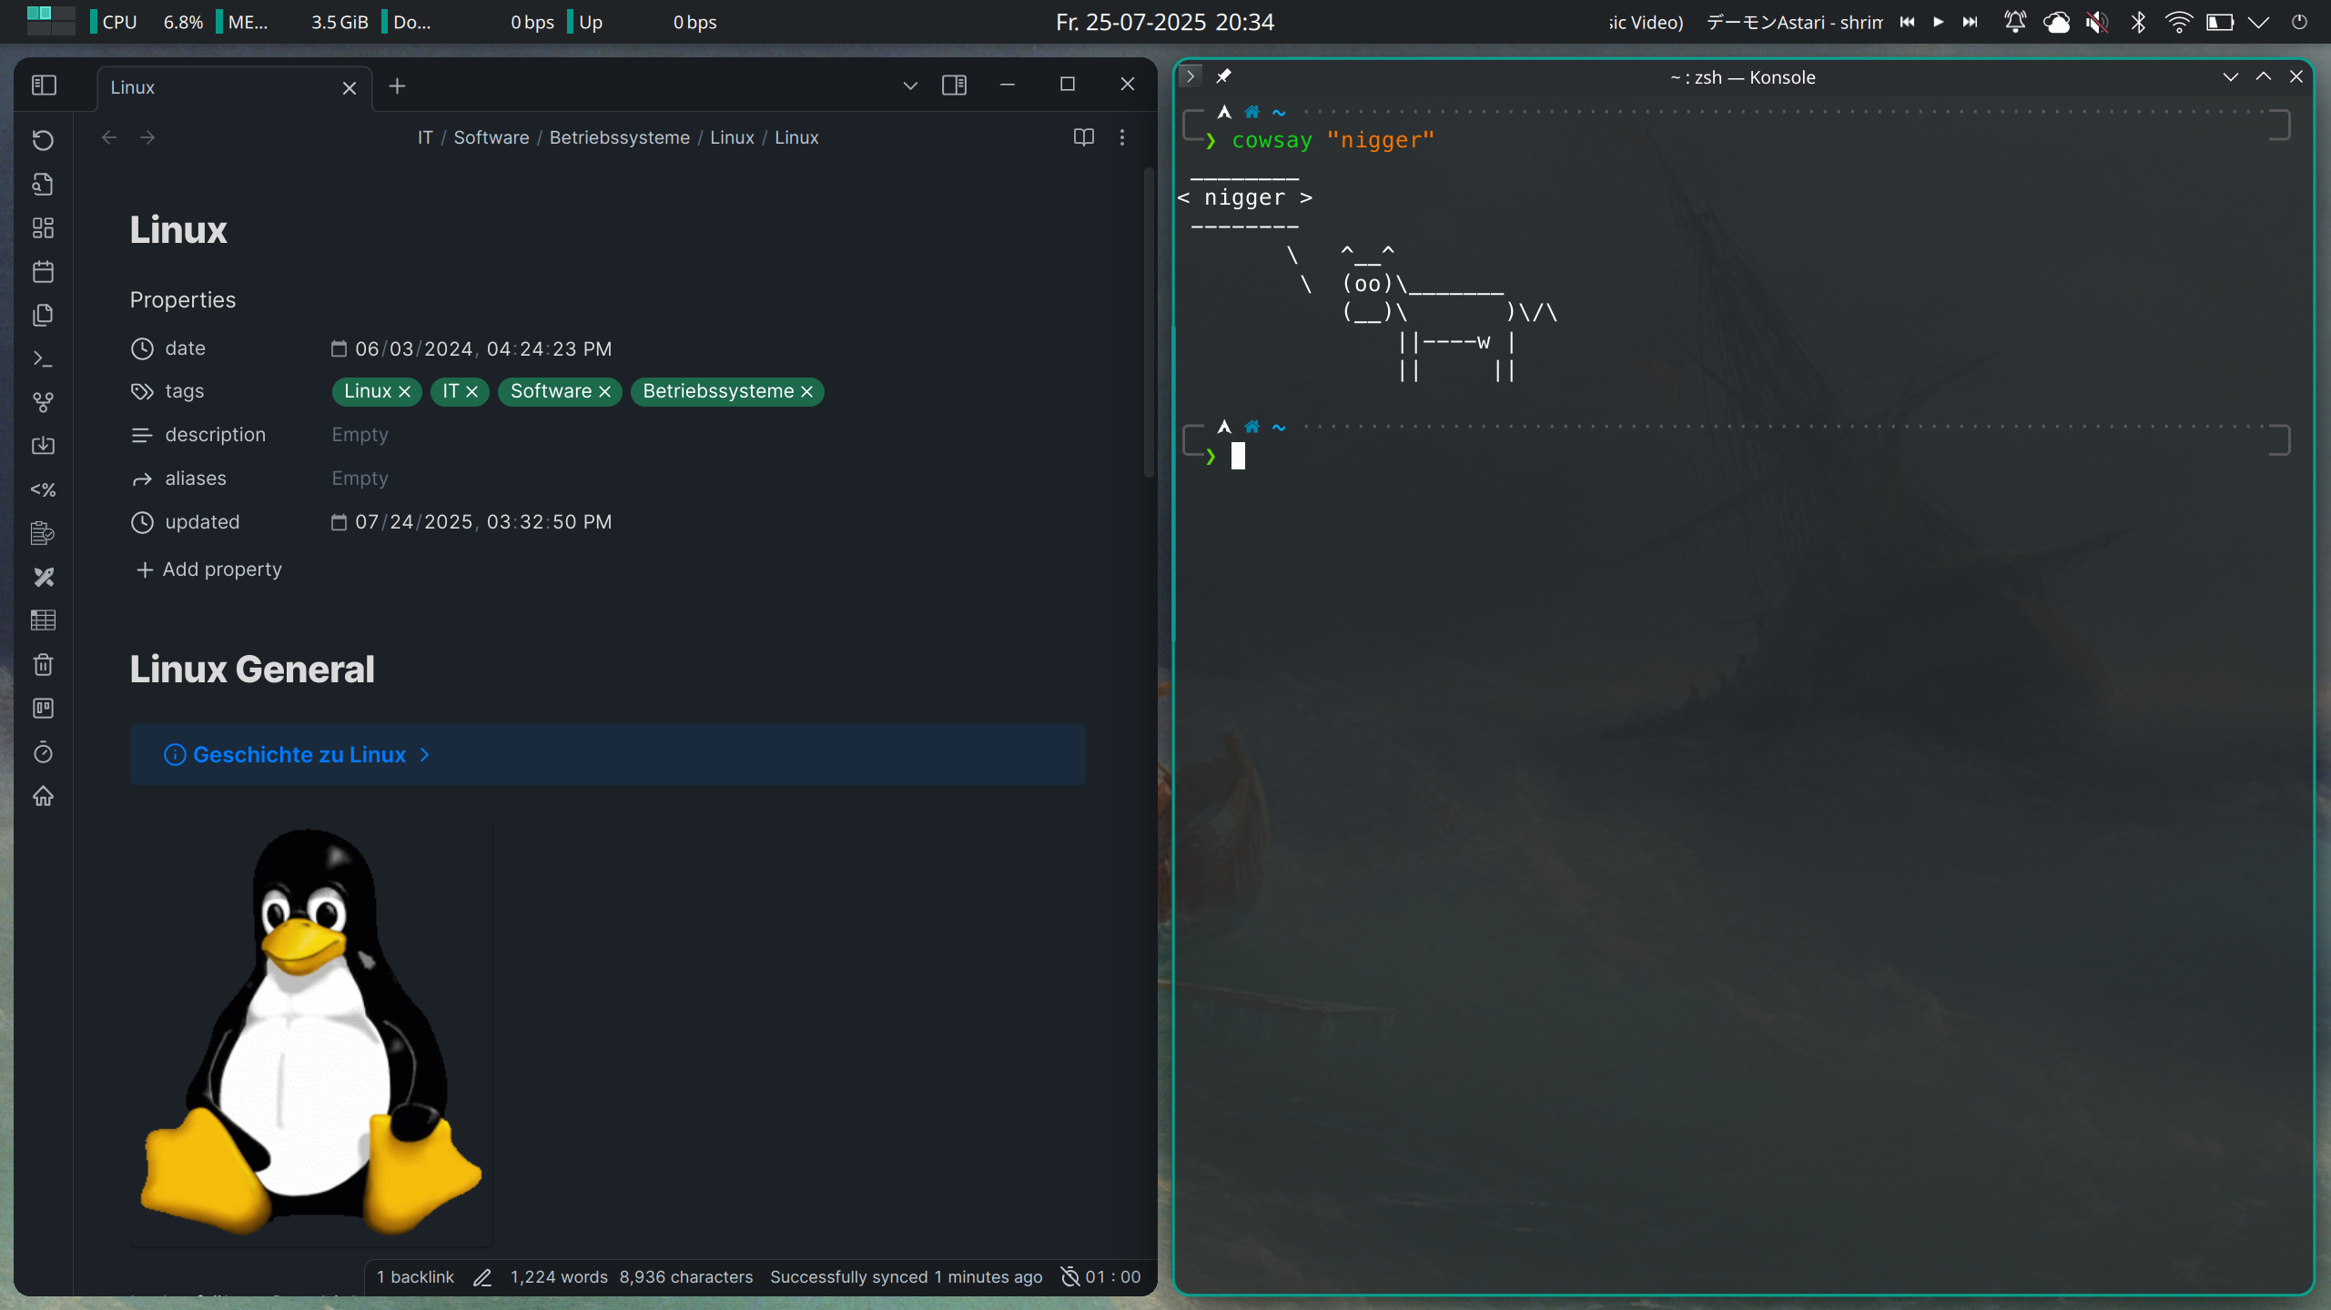Click the Konsole title bar up chevron
This screenshot has width=2331, height=1310.
(2264, 77)
